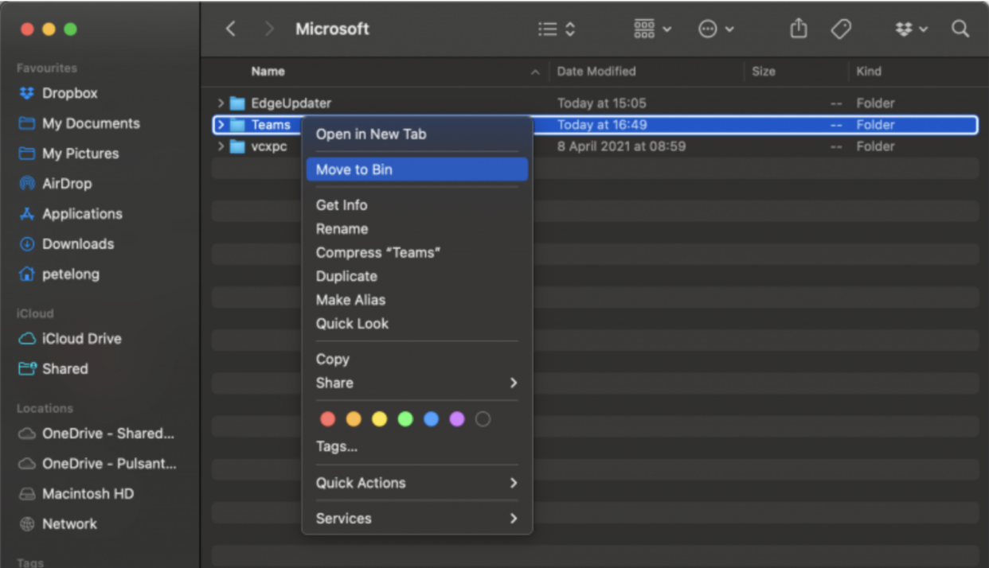Select Macintosh HD in Locations
Screen dimensions: 989x568
[x=88, y=494]
